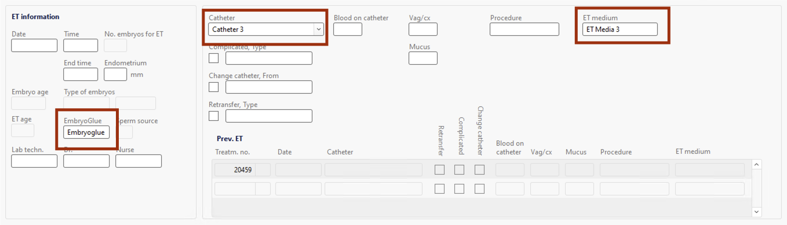787x225 pixels.
Task: Click the End time field
Action: pyautogui.click(x=81, y=74)
